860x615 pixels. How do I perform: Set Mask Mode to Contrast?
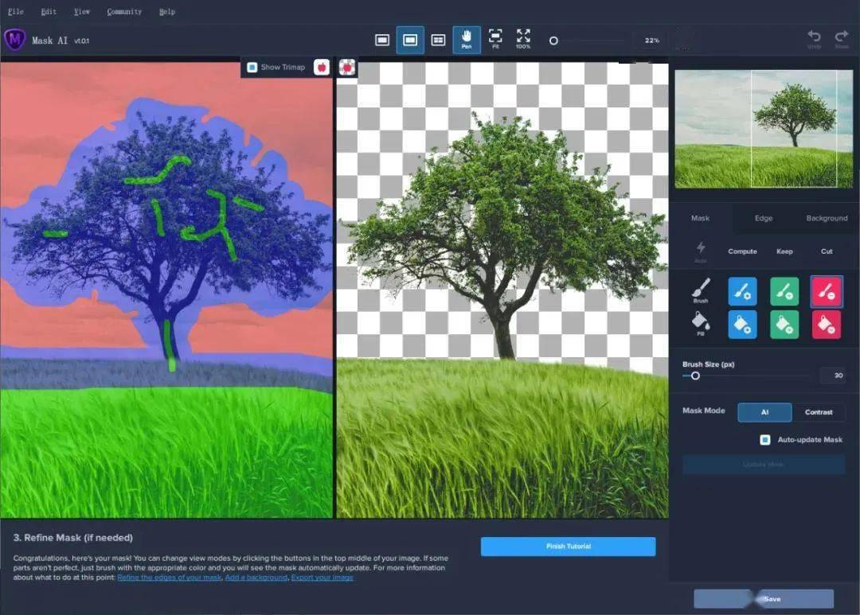pyautogui.click(x=819, y=412)
